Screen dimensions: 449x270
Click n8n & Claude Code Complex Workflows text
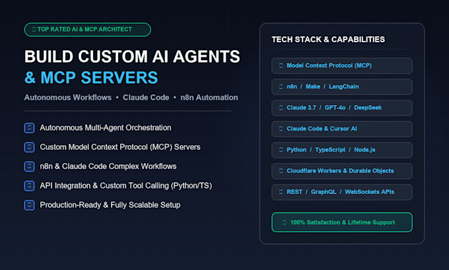click(x=108, y=166)
